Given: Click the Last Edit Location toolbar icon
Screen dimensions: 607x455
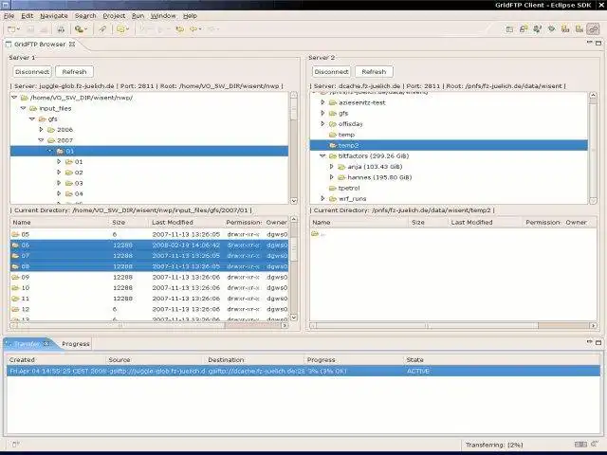Looking at the screenshot, I should 179,29.
